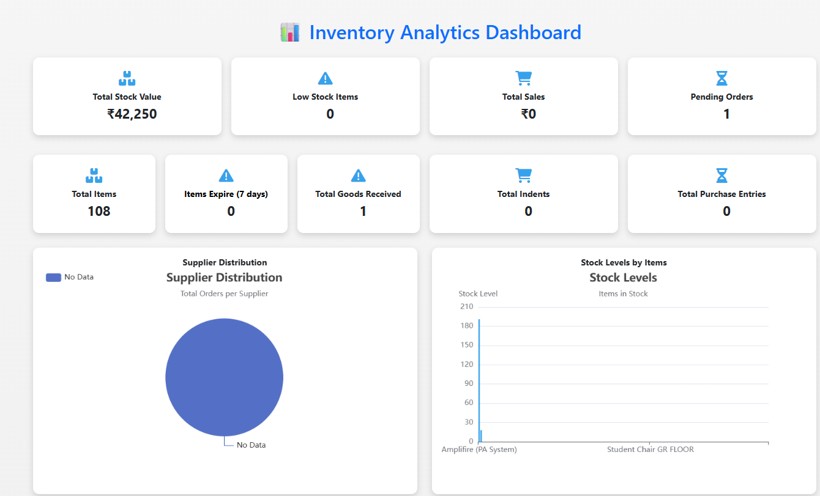820x496 pixels.
Task: Click the hourglass icon above Pending Orders
Action: tap(722, 78)
